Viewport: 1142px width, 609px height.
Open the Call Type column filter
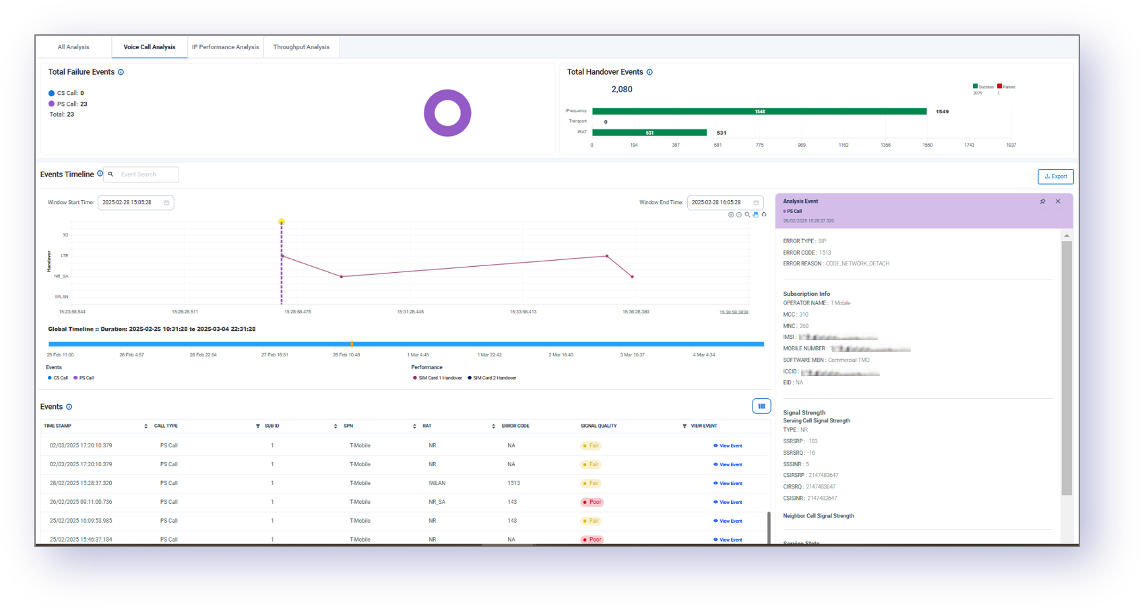click(x=257, y=426)
